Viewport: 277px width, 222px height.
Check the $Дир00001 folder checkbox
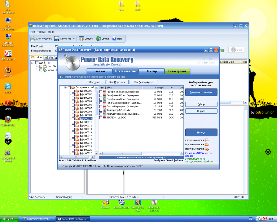coord(73,91)
